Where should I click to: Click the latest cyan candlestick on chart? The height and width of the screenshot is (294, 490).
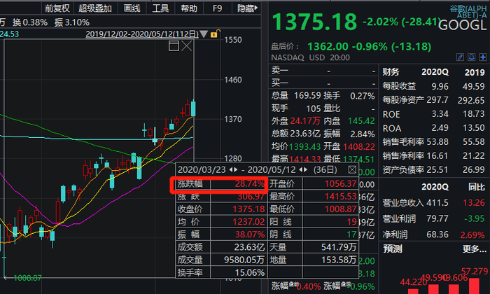coord(193,108)
